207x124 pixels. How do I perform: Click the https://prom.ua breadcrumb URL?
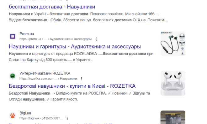(56, 39)
